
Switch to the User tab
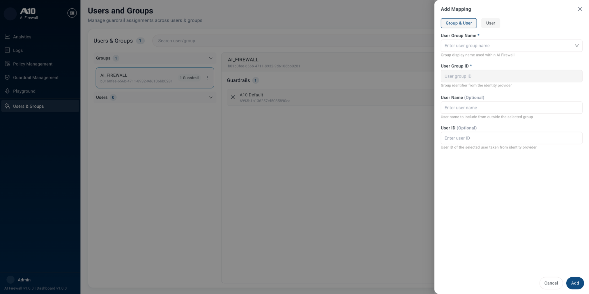(x=490, y=23)
